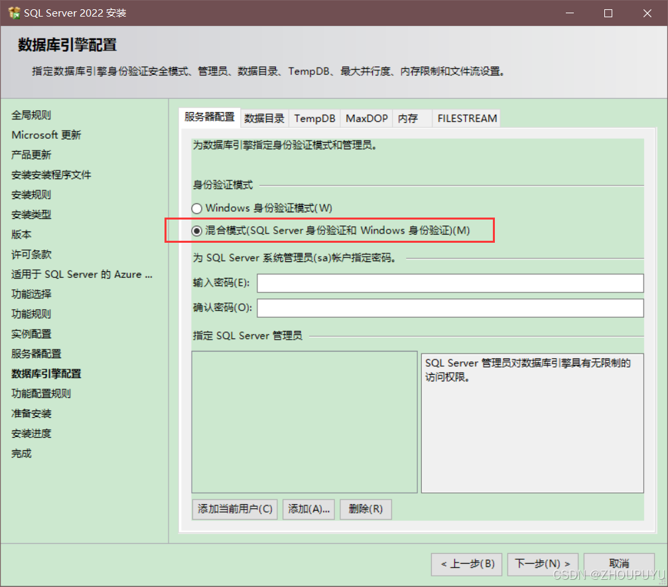Select 数据库引擎配置 step in sidebar
668x587 pixels.
46,374
